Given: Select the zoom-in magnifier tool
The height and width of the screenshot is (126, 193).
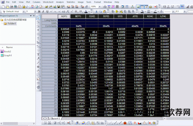Looking at the screenshot, I should 38,22.
